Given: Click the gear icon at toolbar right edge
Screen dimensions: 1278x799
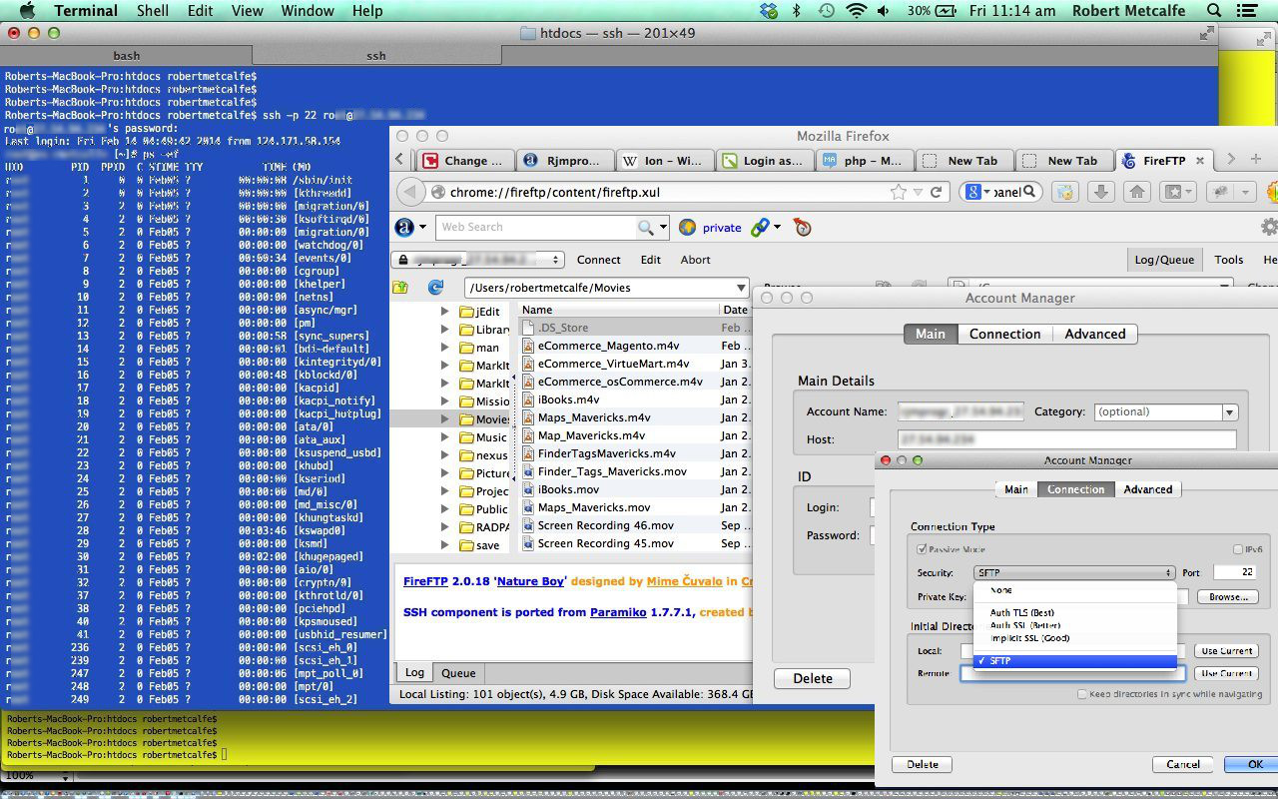Looking at the screenshot, I should coord(1269,228).
